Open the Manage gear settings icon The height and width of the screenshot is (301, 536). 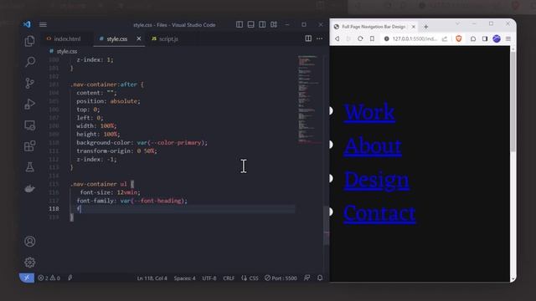pyautogui.click(x=30, y=262)
